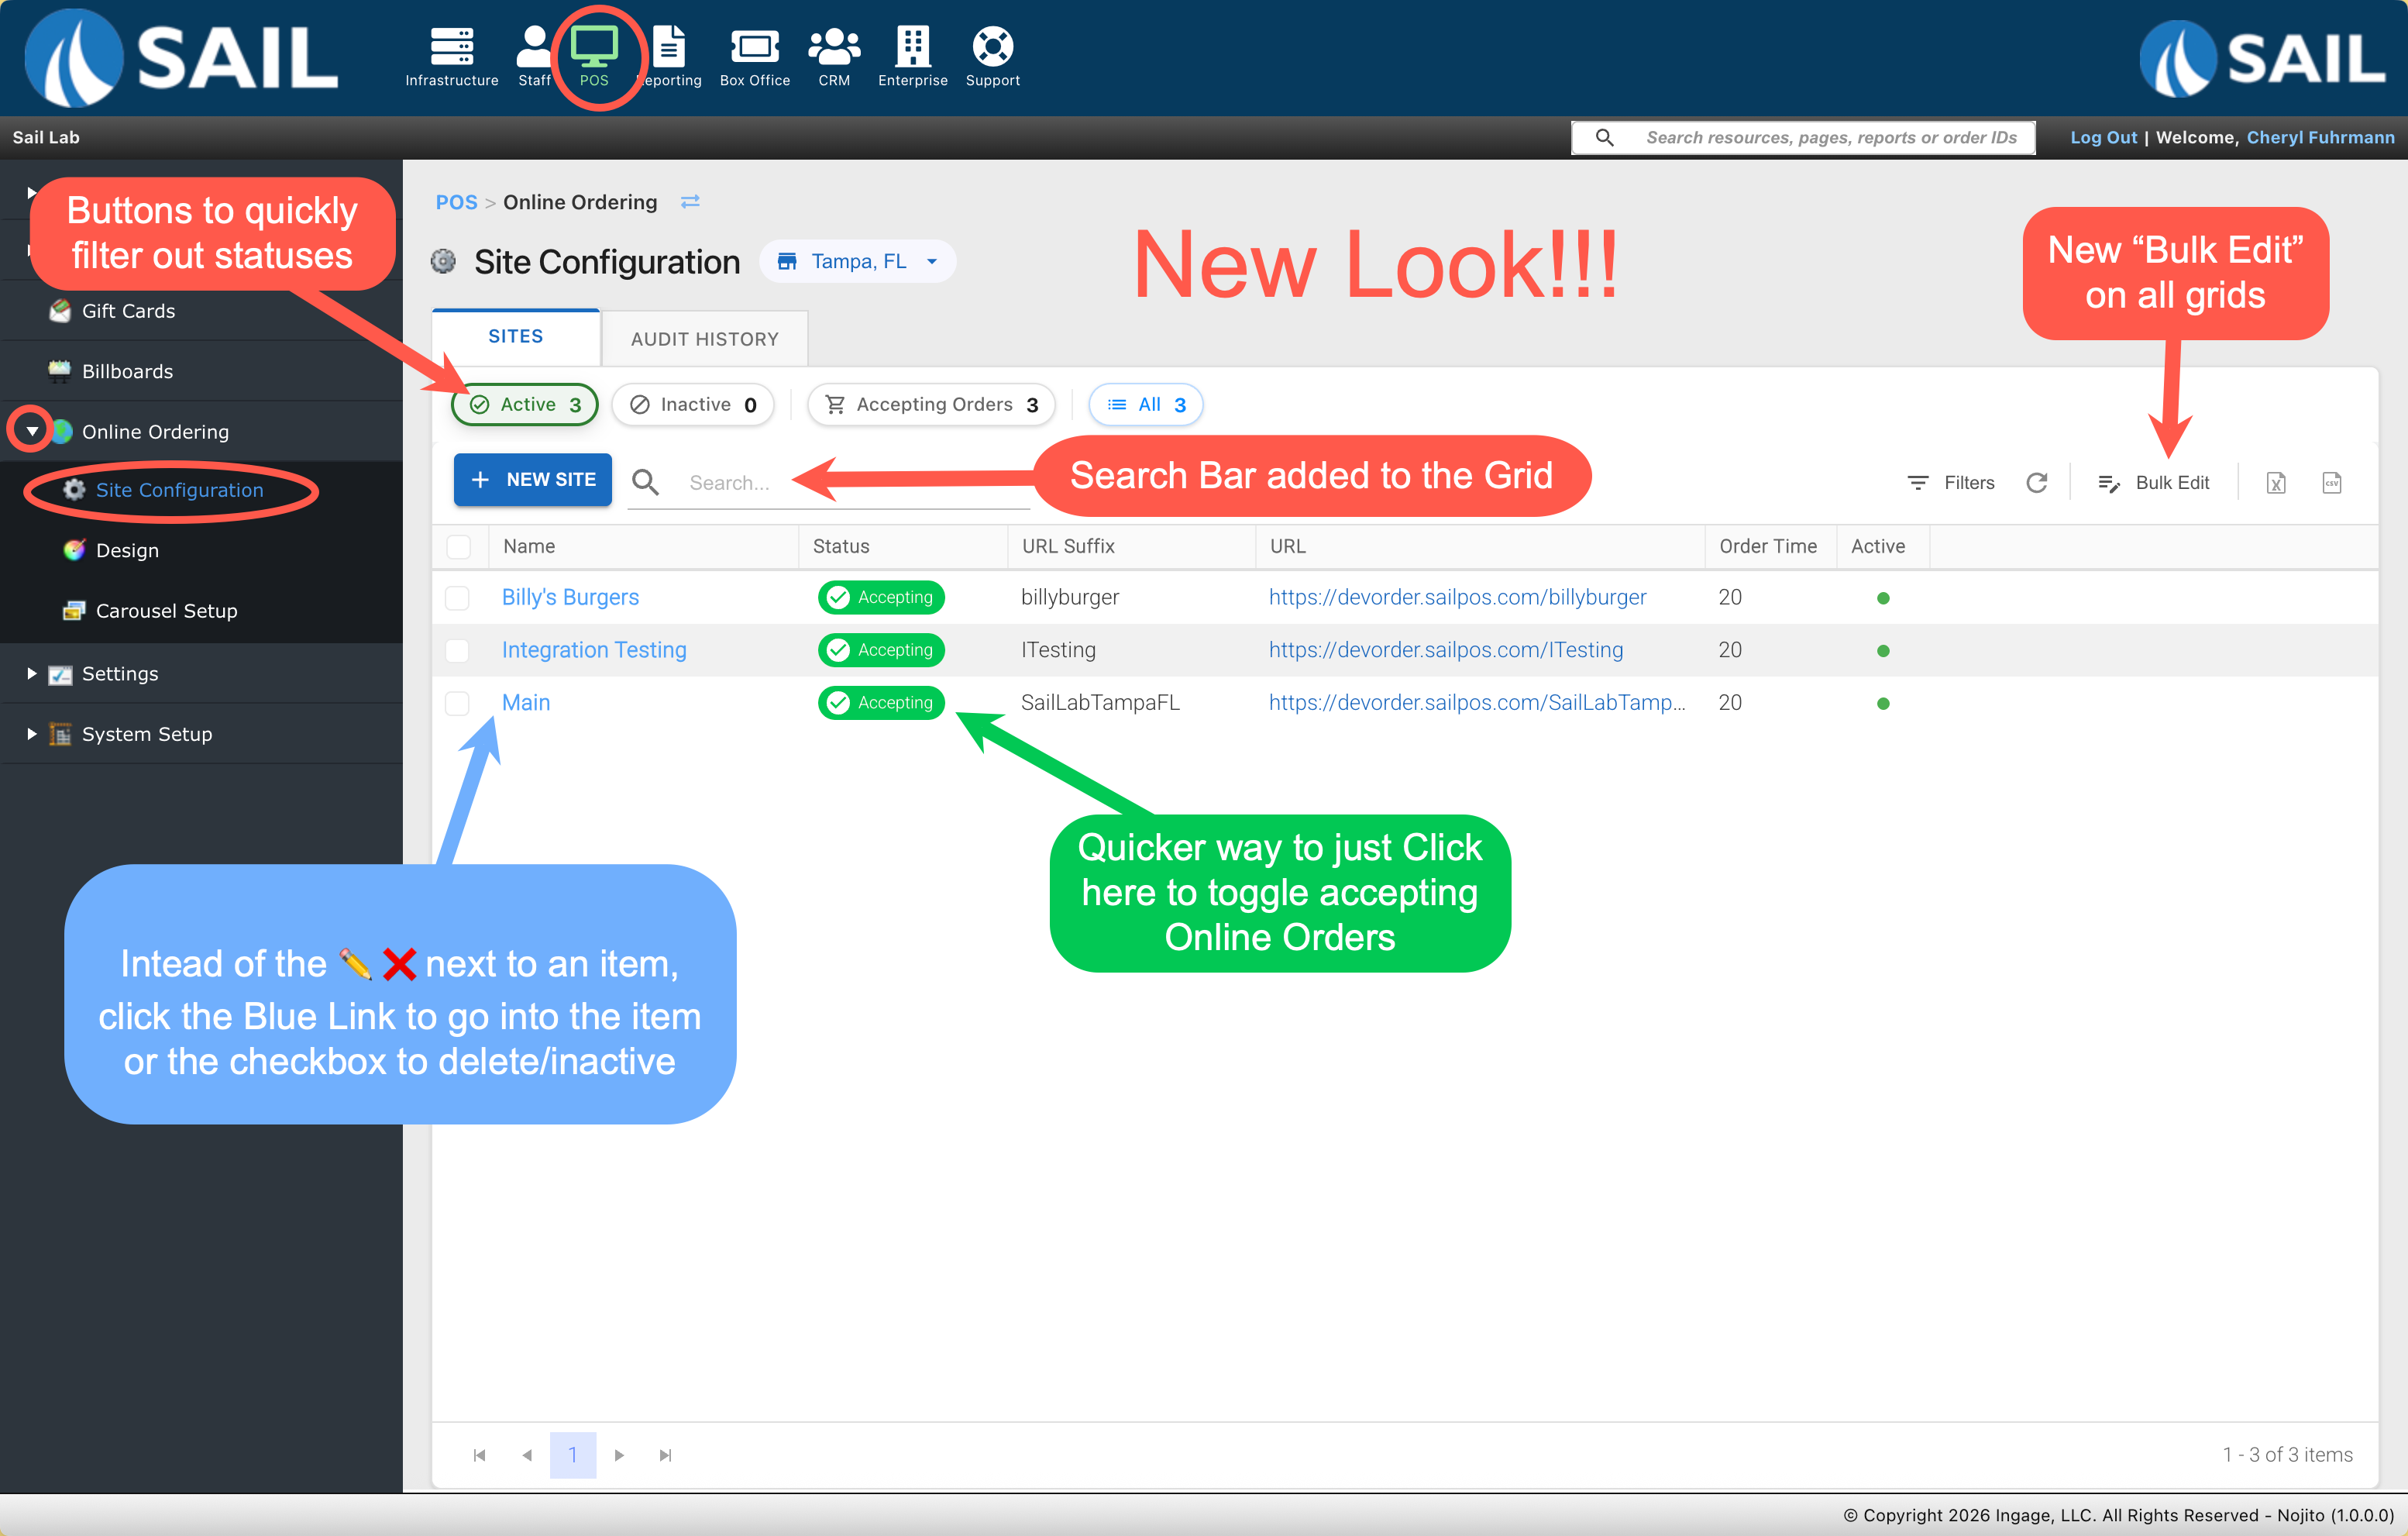Click the grid refresh icon
This screenshot has width=2408, height=1536.
(x=2036, y=483)
